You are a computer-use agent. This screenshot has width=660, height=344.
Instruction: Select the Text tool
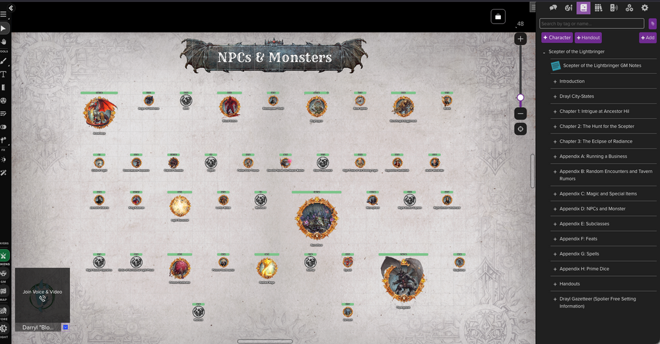pyautogui.click(x=3, y=75)
